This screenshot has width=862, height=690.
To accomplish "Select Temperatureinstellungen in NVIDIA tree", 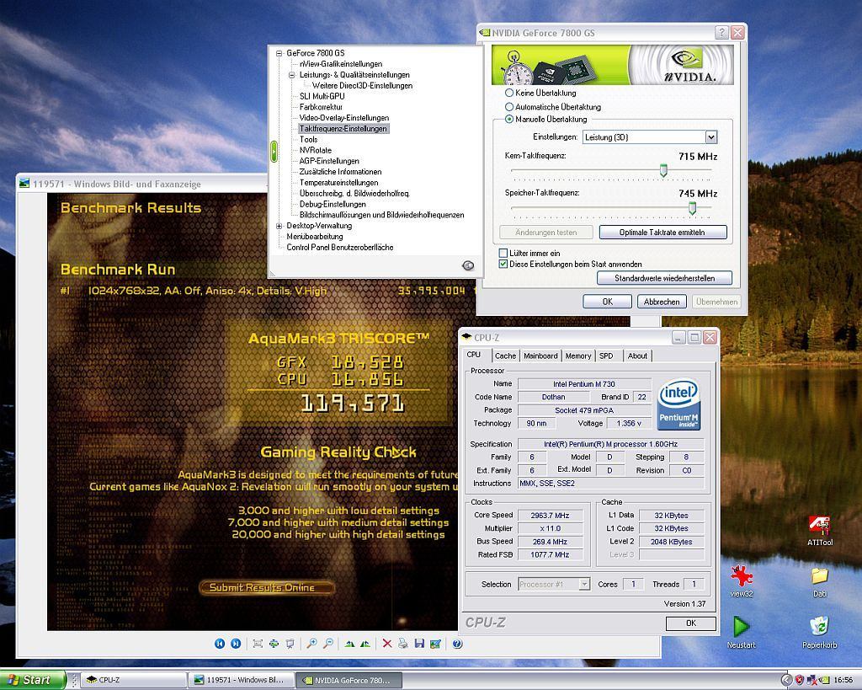I will point(338,183).
